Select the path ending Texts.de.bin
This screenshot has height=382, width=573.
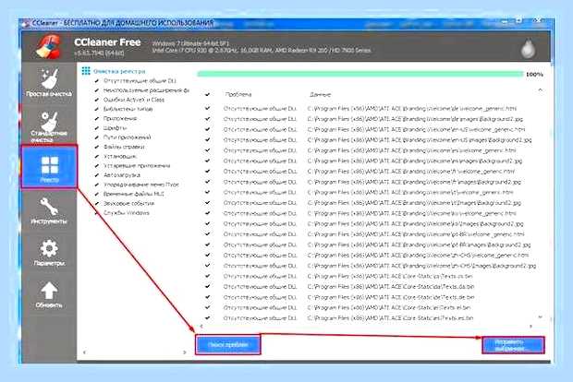[391, 297]
